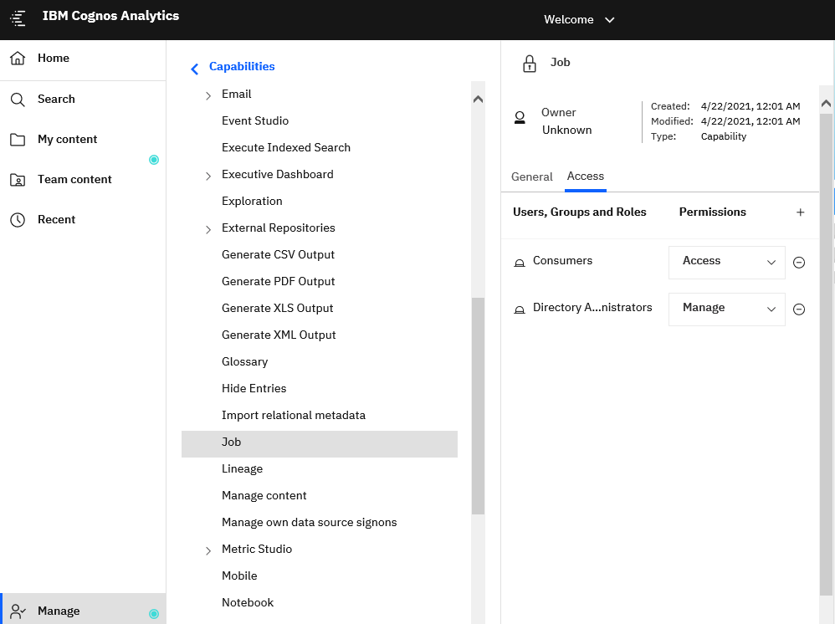Click the Directory Administrators role icon

tap(520, 309)
